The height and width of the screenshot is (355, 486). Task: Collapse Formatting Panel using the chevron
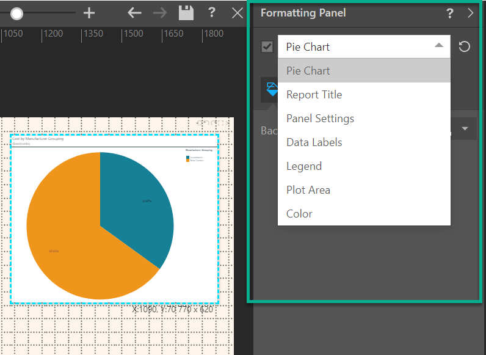click(471, 13)
